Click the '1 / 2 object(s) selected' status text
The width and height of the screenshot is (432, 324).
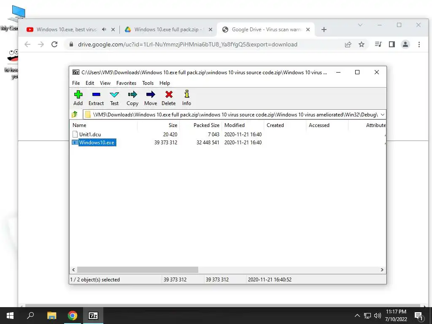pos(95,280)
